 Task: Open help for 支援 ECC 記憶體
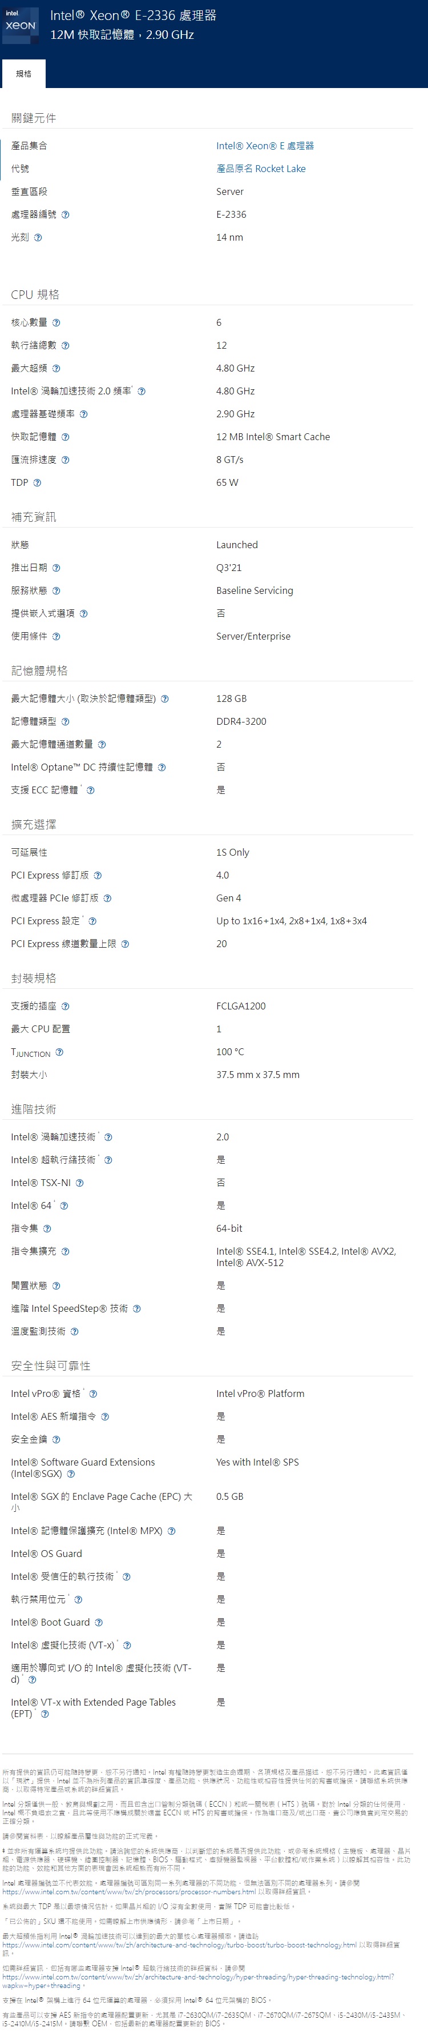(90, 791)
